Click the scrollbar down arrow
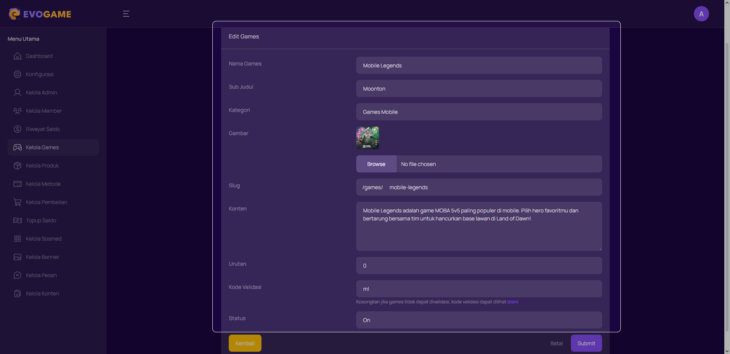The image size is (730, 354). coord(727,351)
